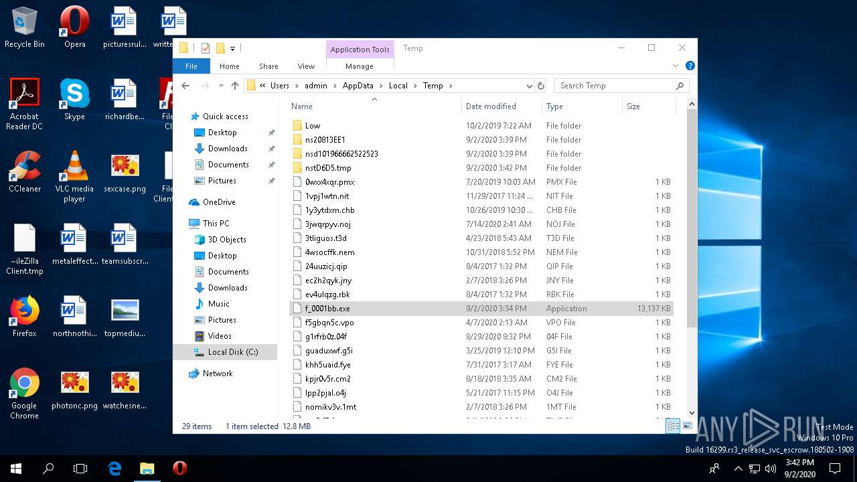Open Firefox desktop shortcut
This screenshot has height=482, width=857.
click(x=25, y=316)
